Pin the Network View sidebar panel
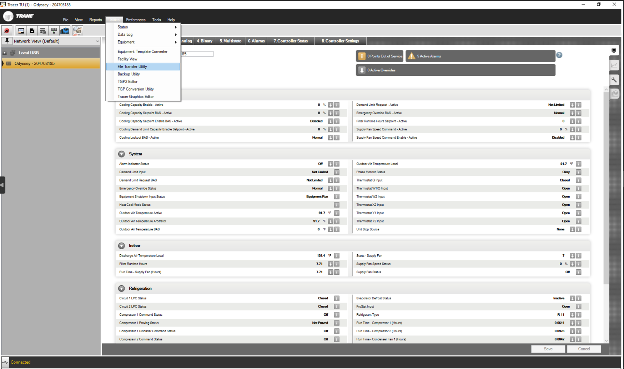 pyautogui.click(x=7, y=41)
